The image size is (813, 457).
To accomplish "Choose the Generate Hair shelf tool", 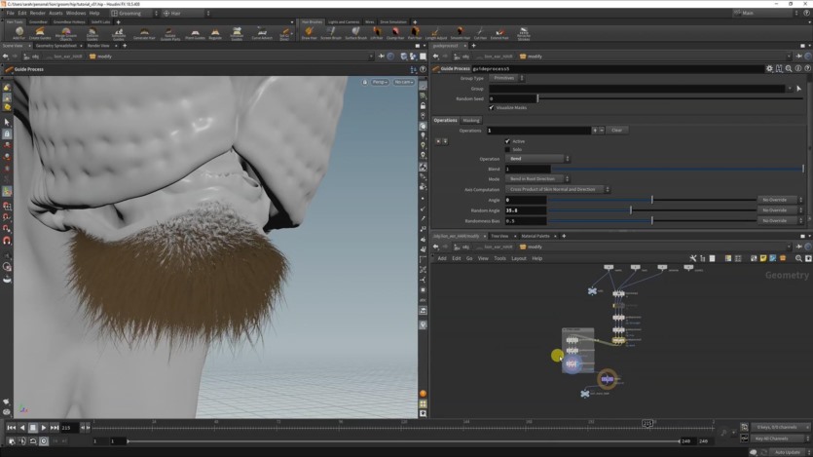I will [144, 33].
